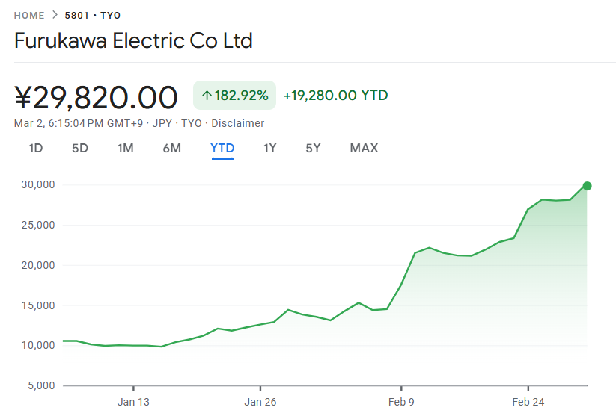
Task: Click the 5801 TYO ticker breadcrumb
Action: pyautogui.click(x=93, y=15)
